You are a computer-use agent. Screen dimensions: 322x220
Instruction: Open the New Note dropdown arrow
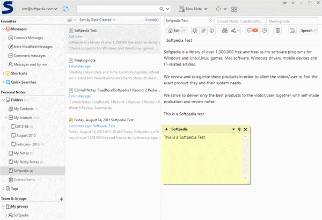click(x=206, y=9)
